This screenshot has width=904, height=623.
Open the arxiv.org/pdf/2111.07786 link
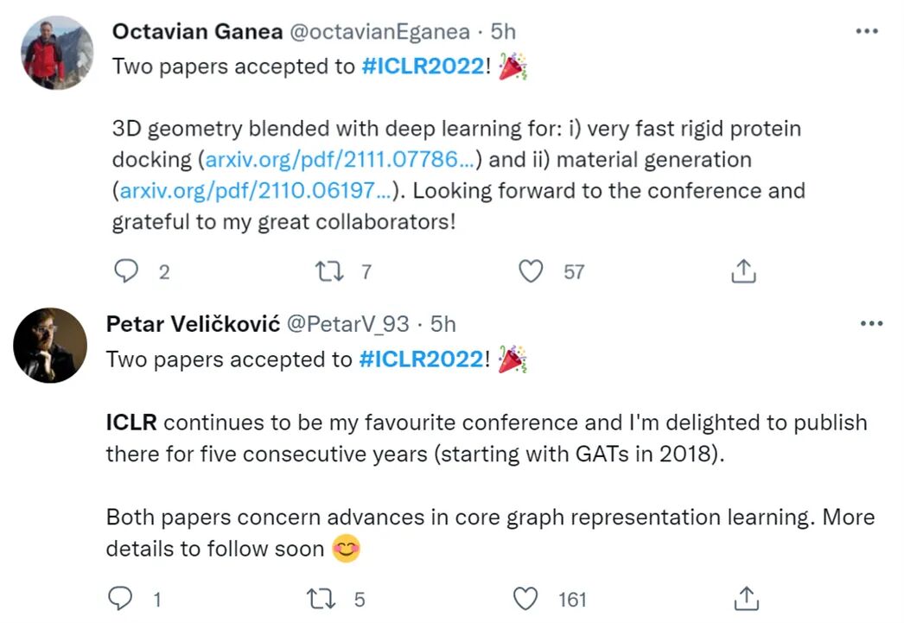click(340, 160)
